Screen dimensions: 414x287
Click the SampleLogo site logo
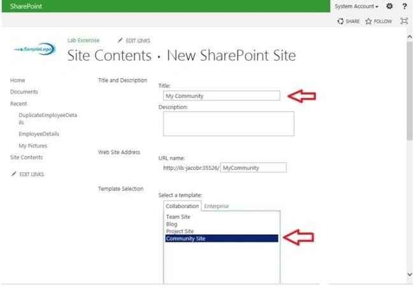click(35, 49)
